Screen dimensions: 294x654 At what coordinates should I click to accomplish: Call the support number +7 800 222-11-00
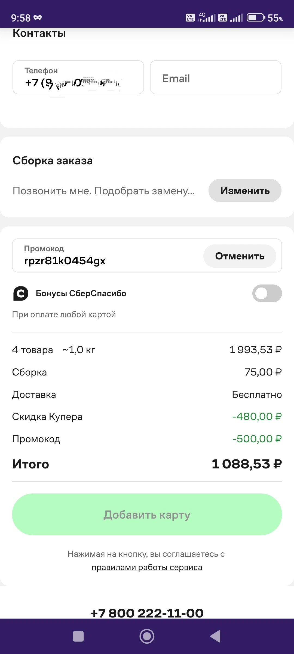tap(147, 613)
